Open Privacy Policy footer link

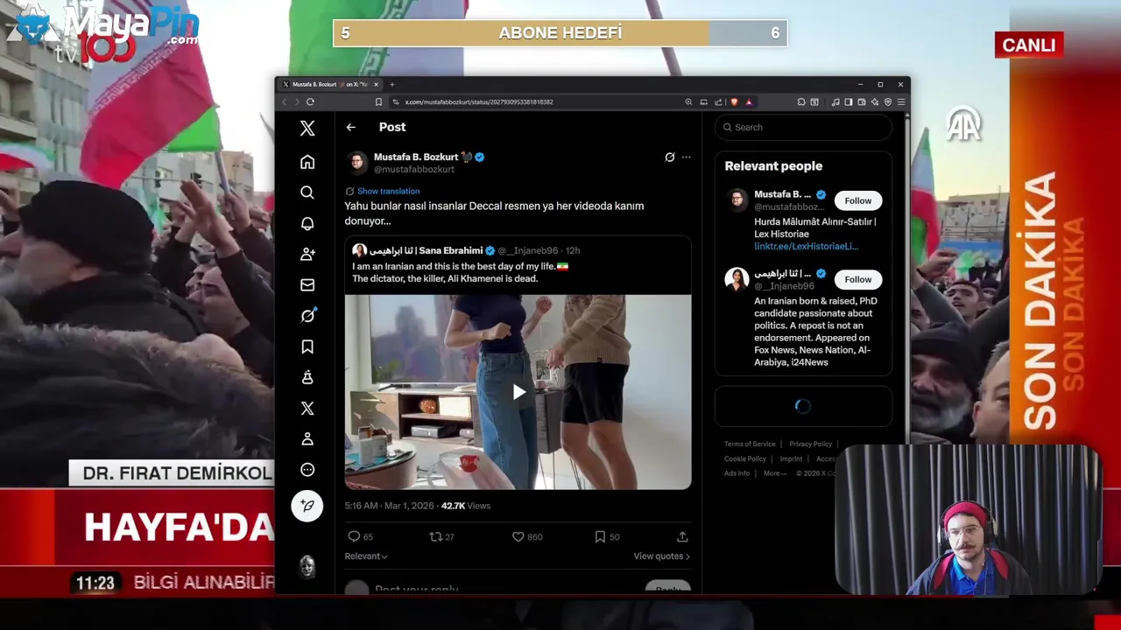pyautogui.click(x=810, y=444)
